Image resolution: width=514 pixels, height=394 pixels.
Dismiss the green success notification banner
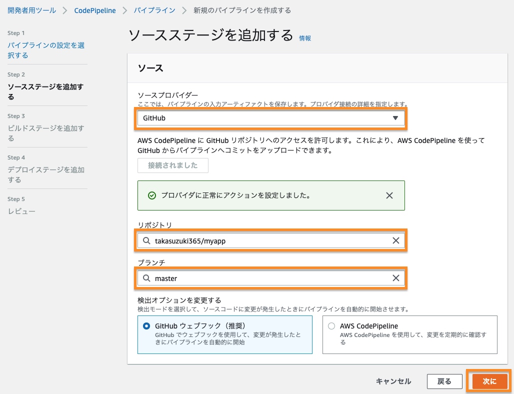point(389,195)
